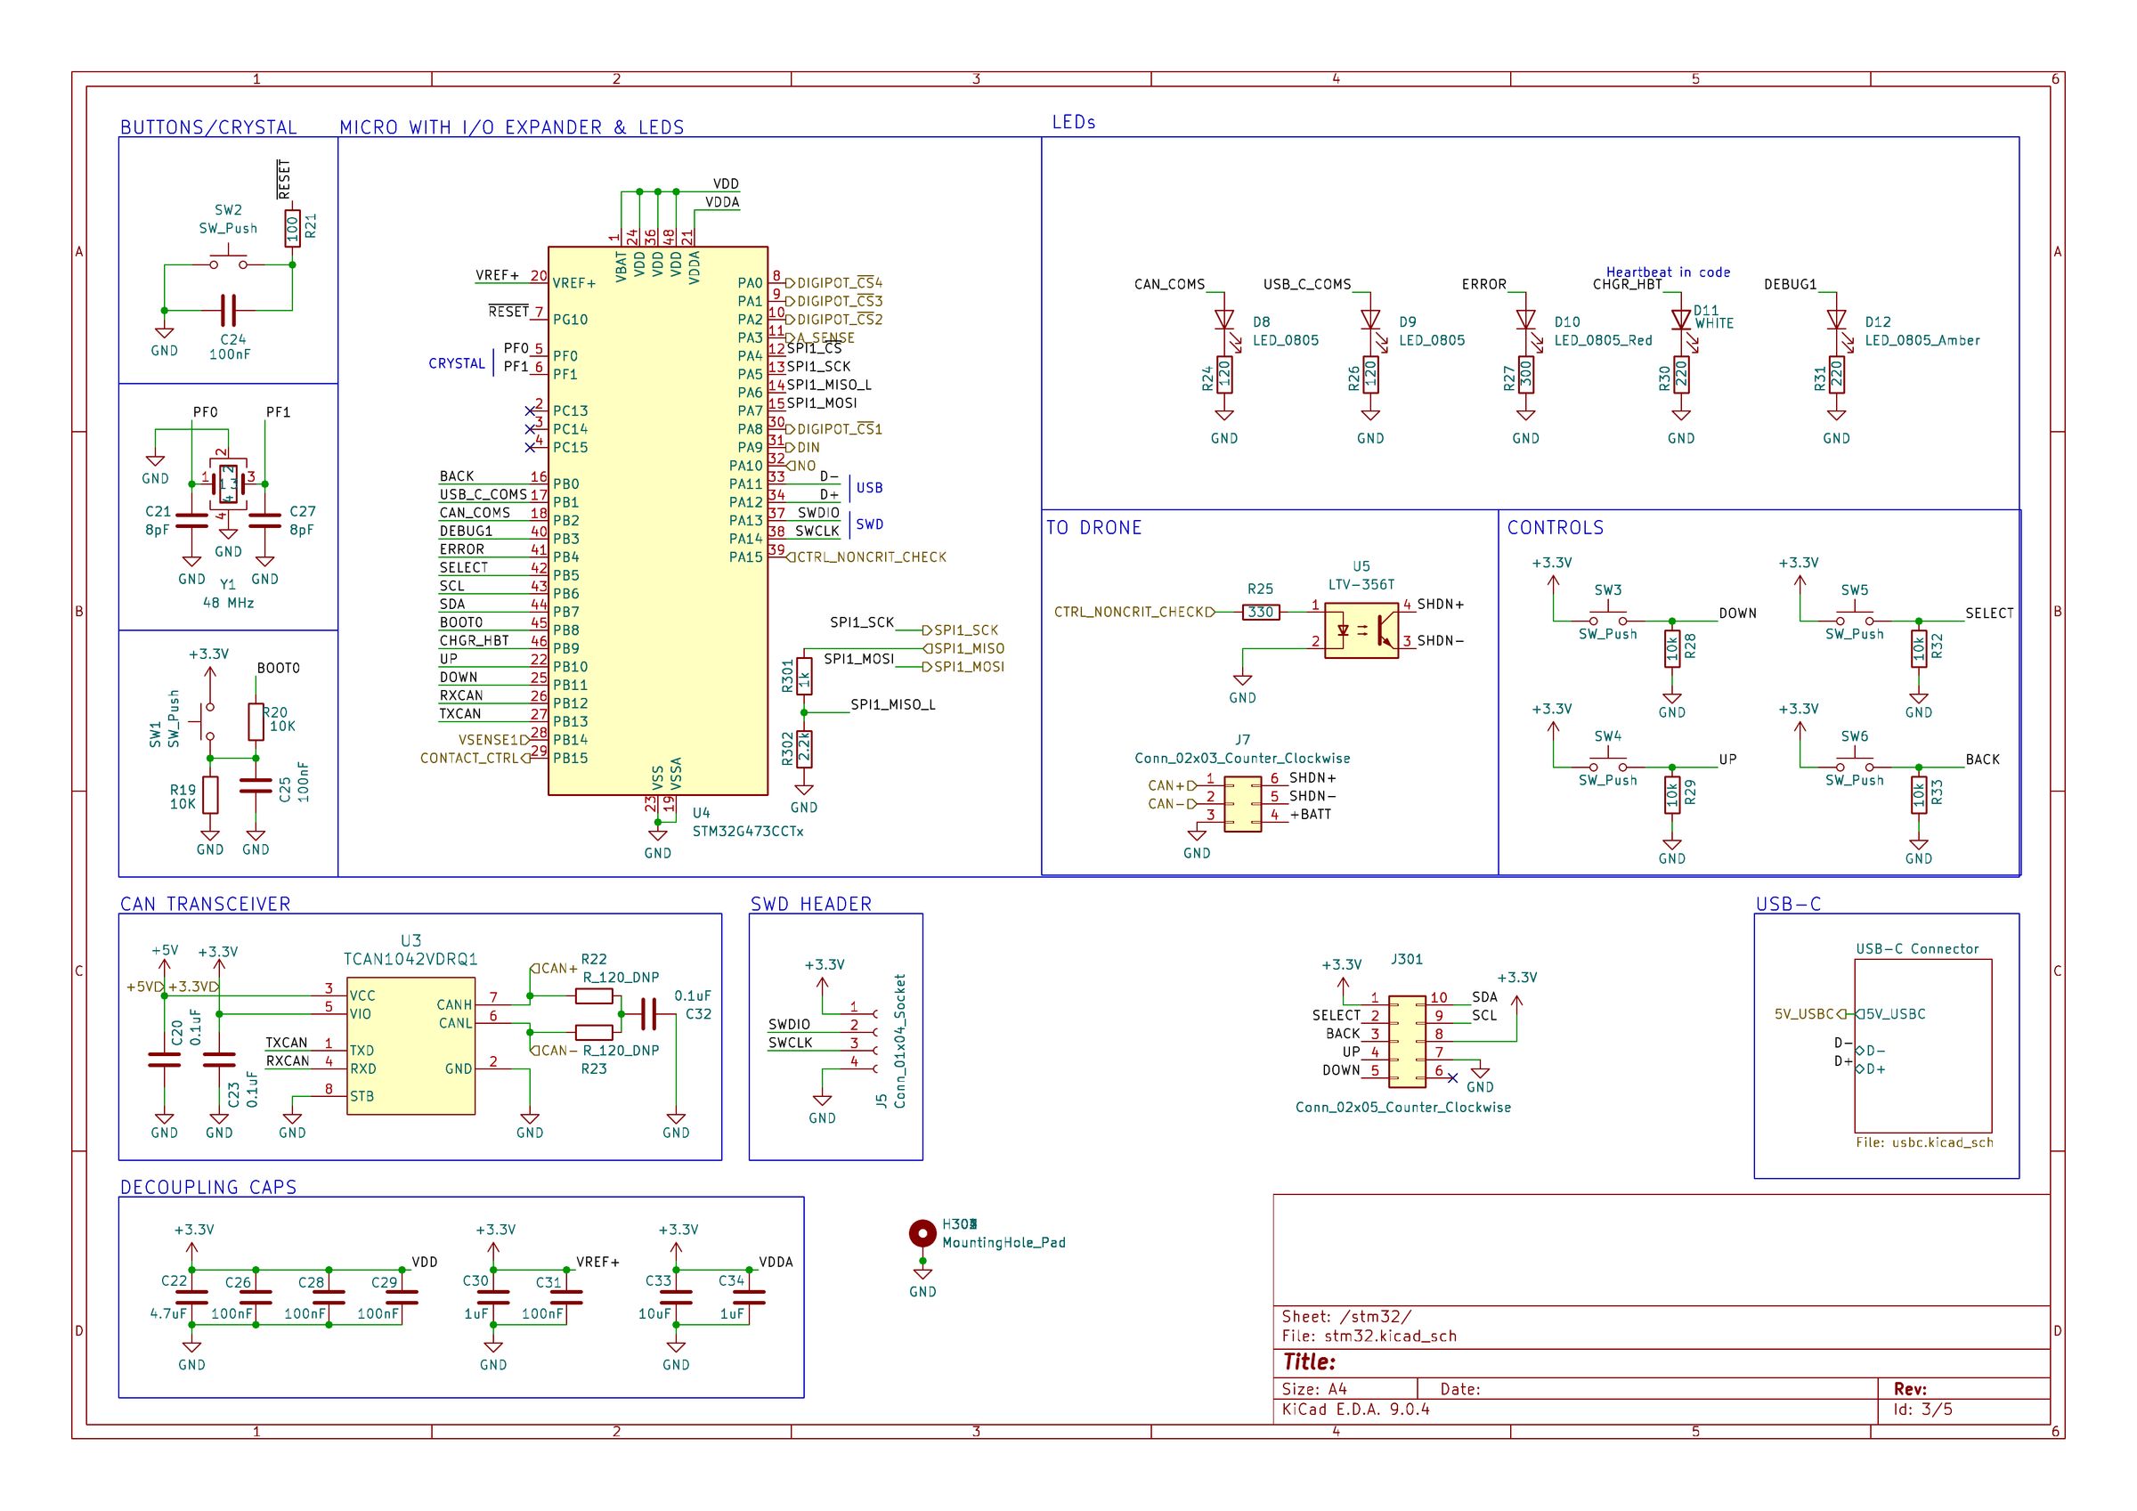Screen dimensions: 2137x1511
Task: Select capacitor C32 0.1uF in CAN section
Action: (650, 1014)
